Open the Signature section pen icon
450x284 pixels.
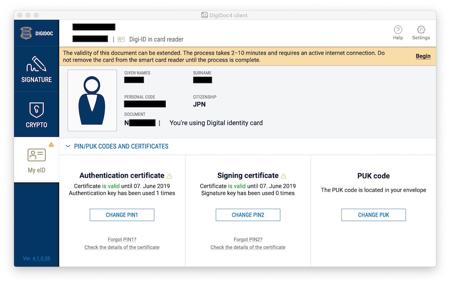(36, 64)
